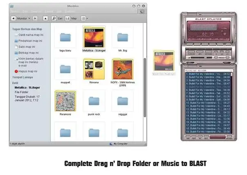This screenshot has width=247, height=175.
Task: Click the forward navigation arrow icon
Action: click(35, 18)
